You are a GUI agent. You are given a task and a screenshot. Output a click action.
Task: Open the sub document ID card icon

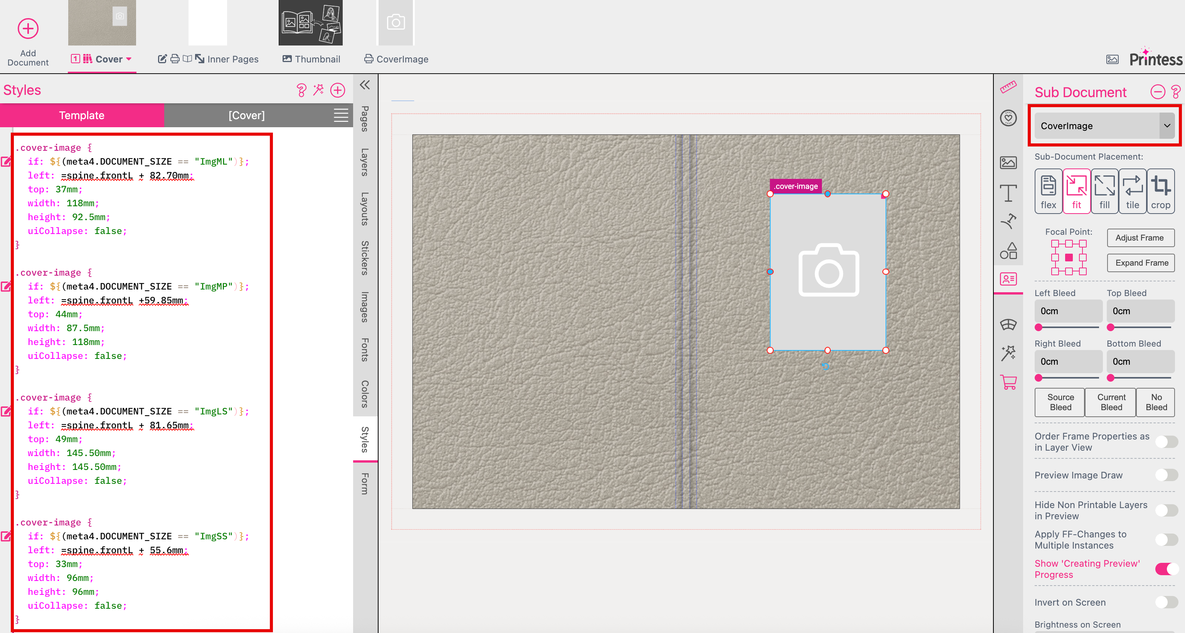[1008, 279]
